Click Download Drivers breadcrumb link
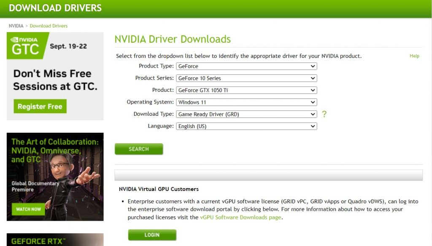Screen dimensions: 432x246 (49, 26)
